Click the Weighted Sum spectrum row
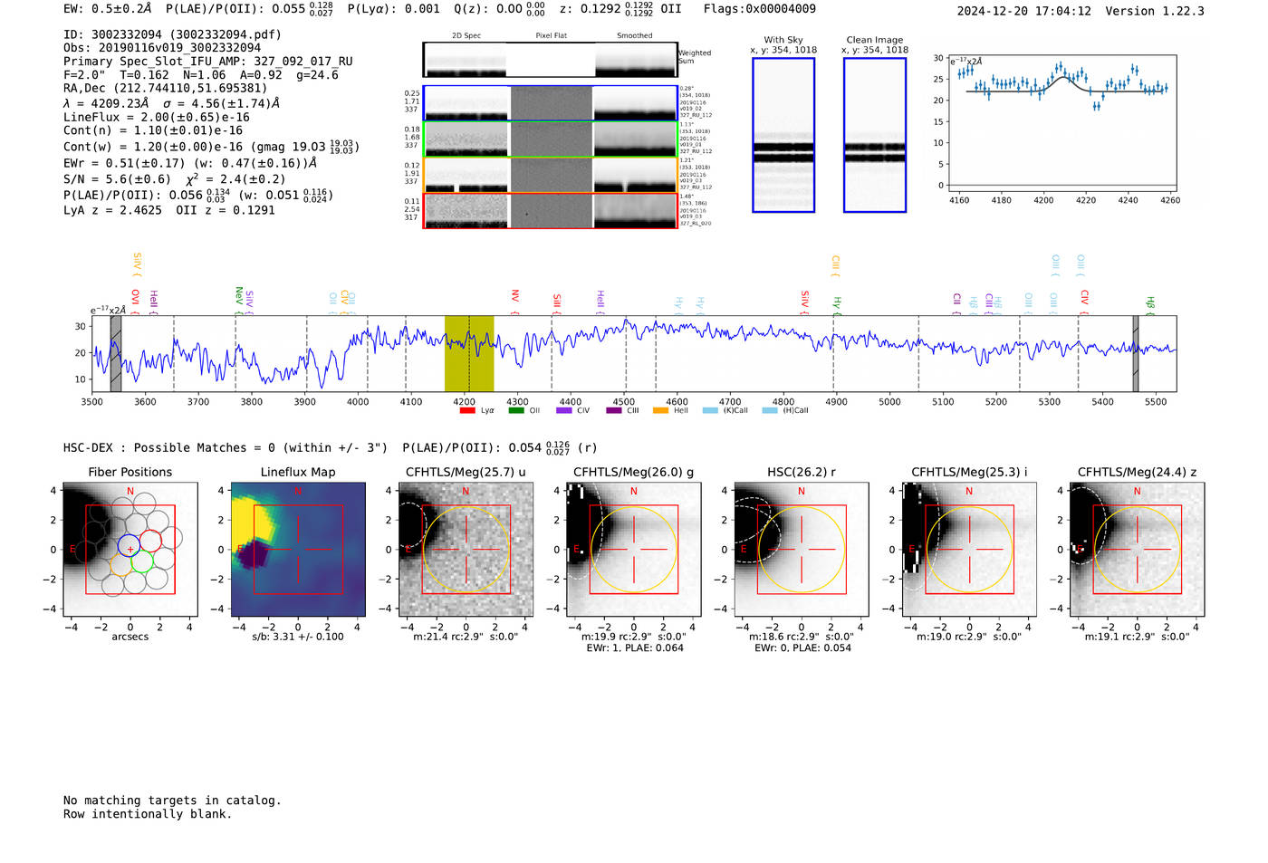Image resolution: width=1268 pixels, height=863 pixels. click(551, 60)
